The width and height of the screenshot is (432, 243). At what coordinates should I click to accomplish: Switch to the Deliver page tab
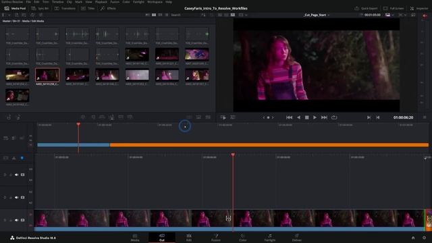pos(297,238)
